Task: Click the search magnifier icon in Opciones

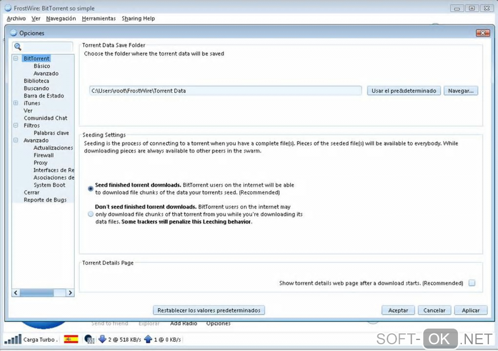Action: pos(18,47)
